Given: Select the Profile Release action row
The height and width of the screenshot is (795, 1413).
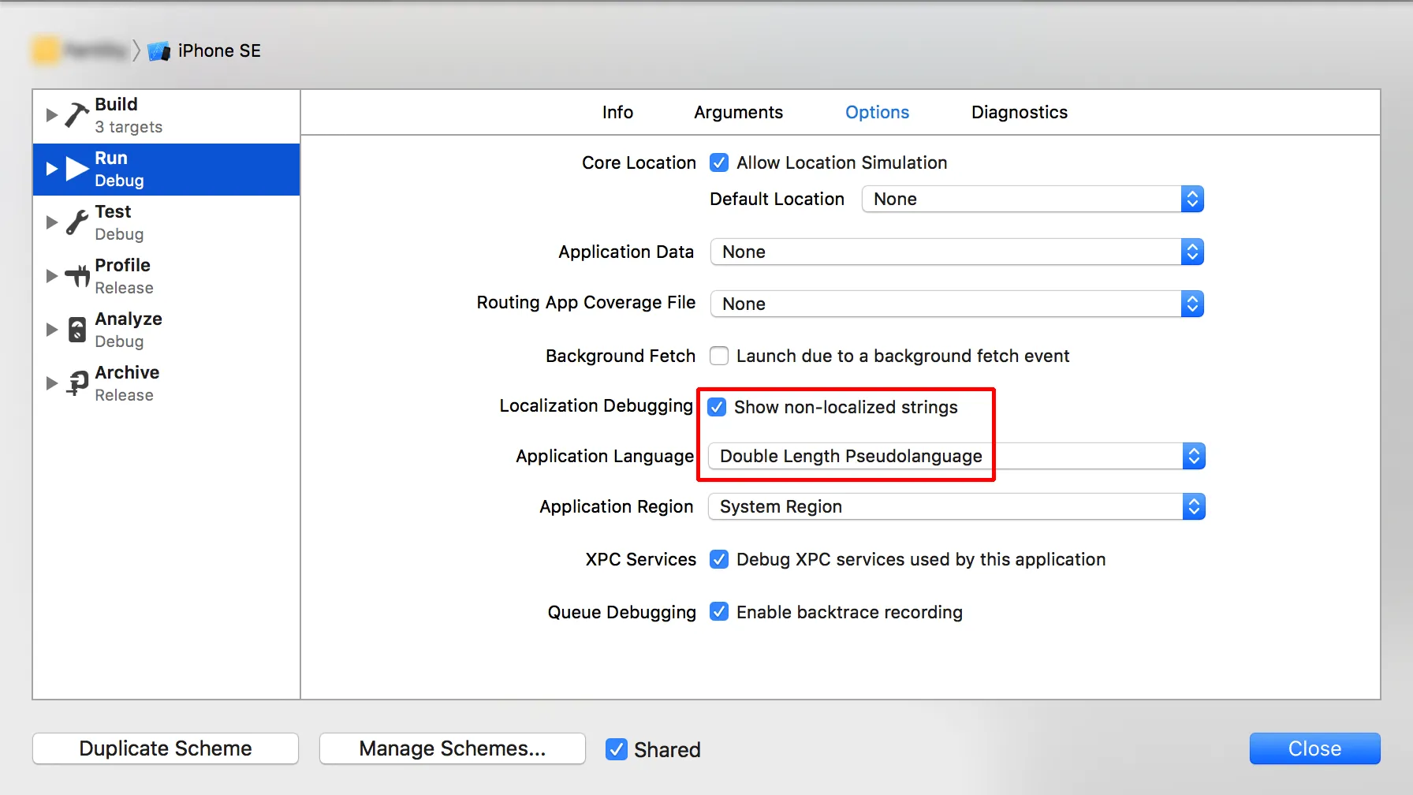Looking at the screenshot, I should coord(166,276).
